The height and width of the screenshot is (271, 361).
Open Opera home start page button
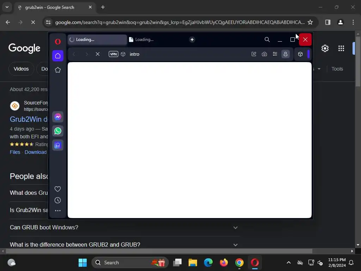57,56
